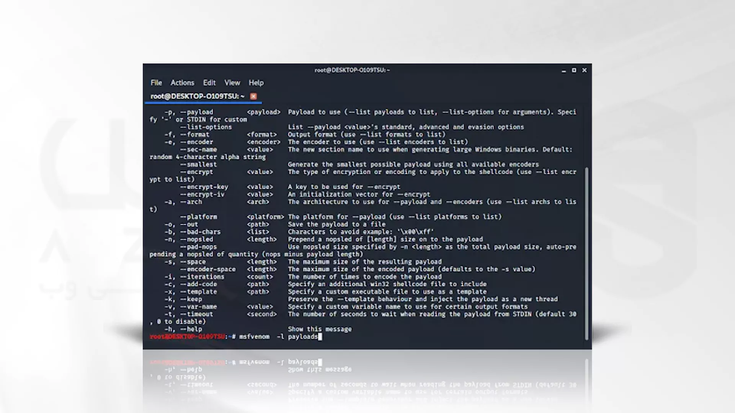Click the '-p, --payload' option text
Viewport: 735px width, 413px height.
(x=189, y=112)
